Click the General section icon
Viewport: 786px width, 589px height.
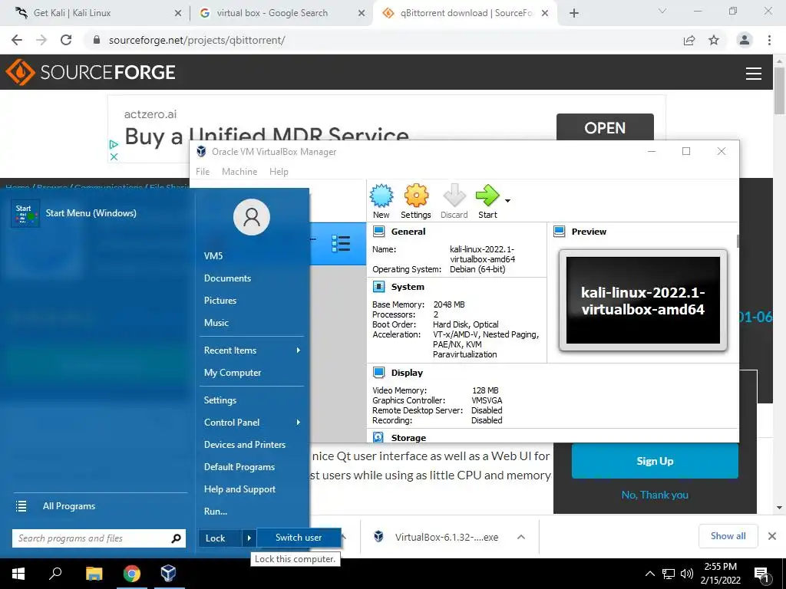coord(379,232)
